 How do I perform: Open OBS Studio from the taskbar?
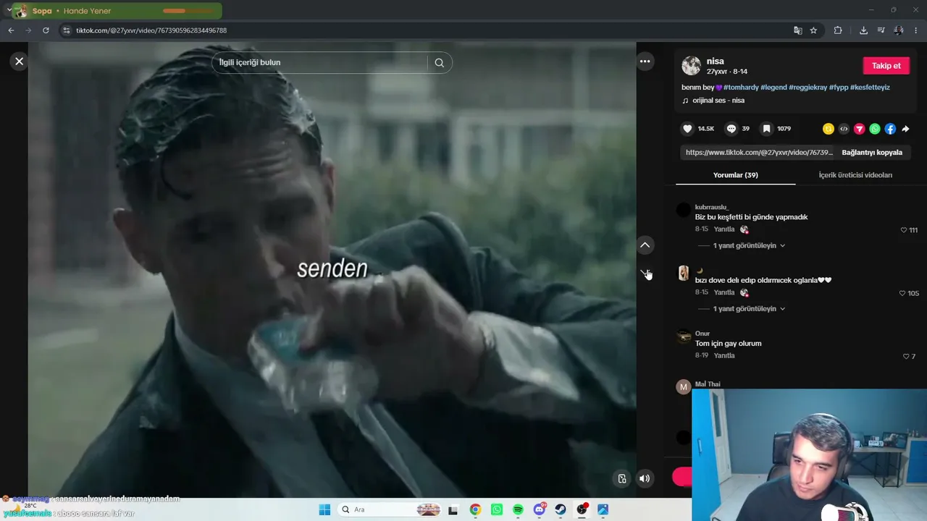click(582, 509)
